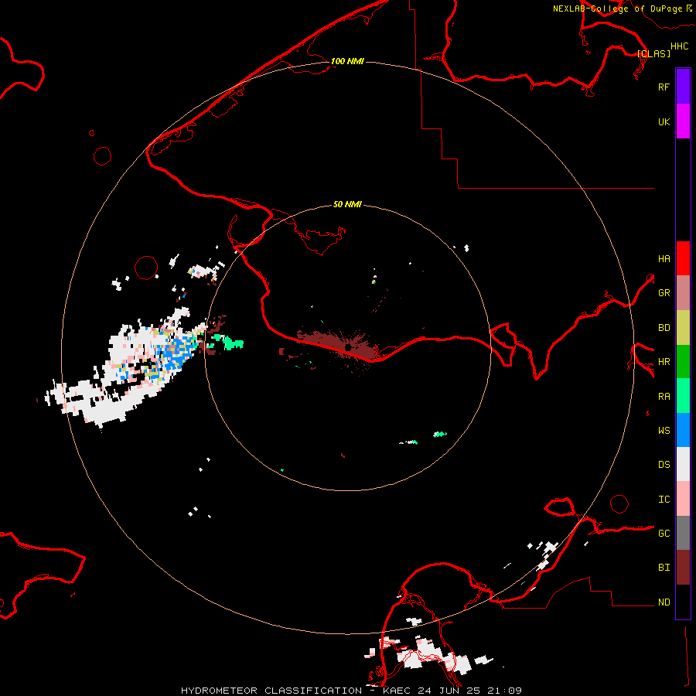Click the RA rain legend swatch

(x=683, y=396)
